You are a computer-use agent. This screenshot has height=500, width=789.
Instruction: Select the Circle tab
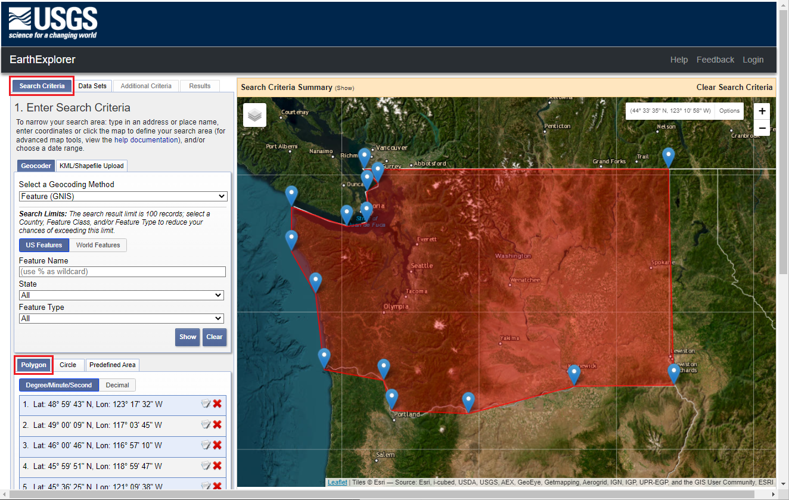point(68,365)
